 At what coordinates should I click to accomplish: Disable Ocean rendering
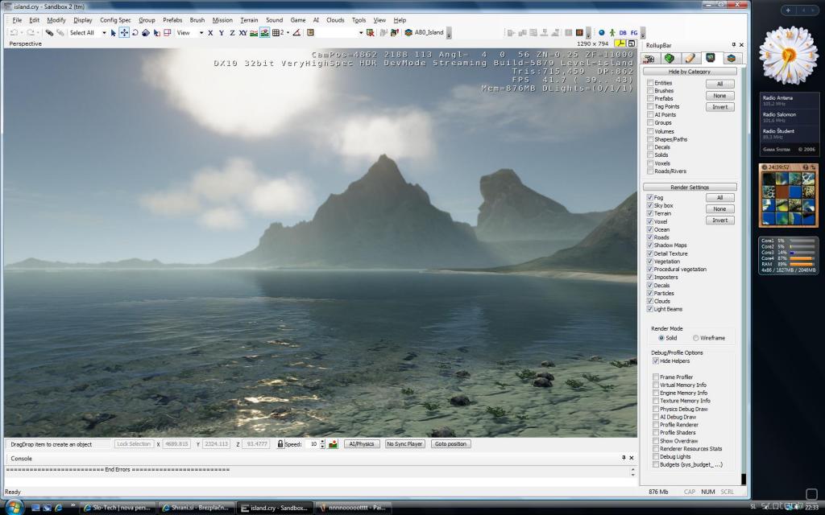click(x=650, y=229)
